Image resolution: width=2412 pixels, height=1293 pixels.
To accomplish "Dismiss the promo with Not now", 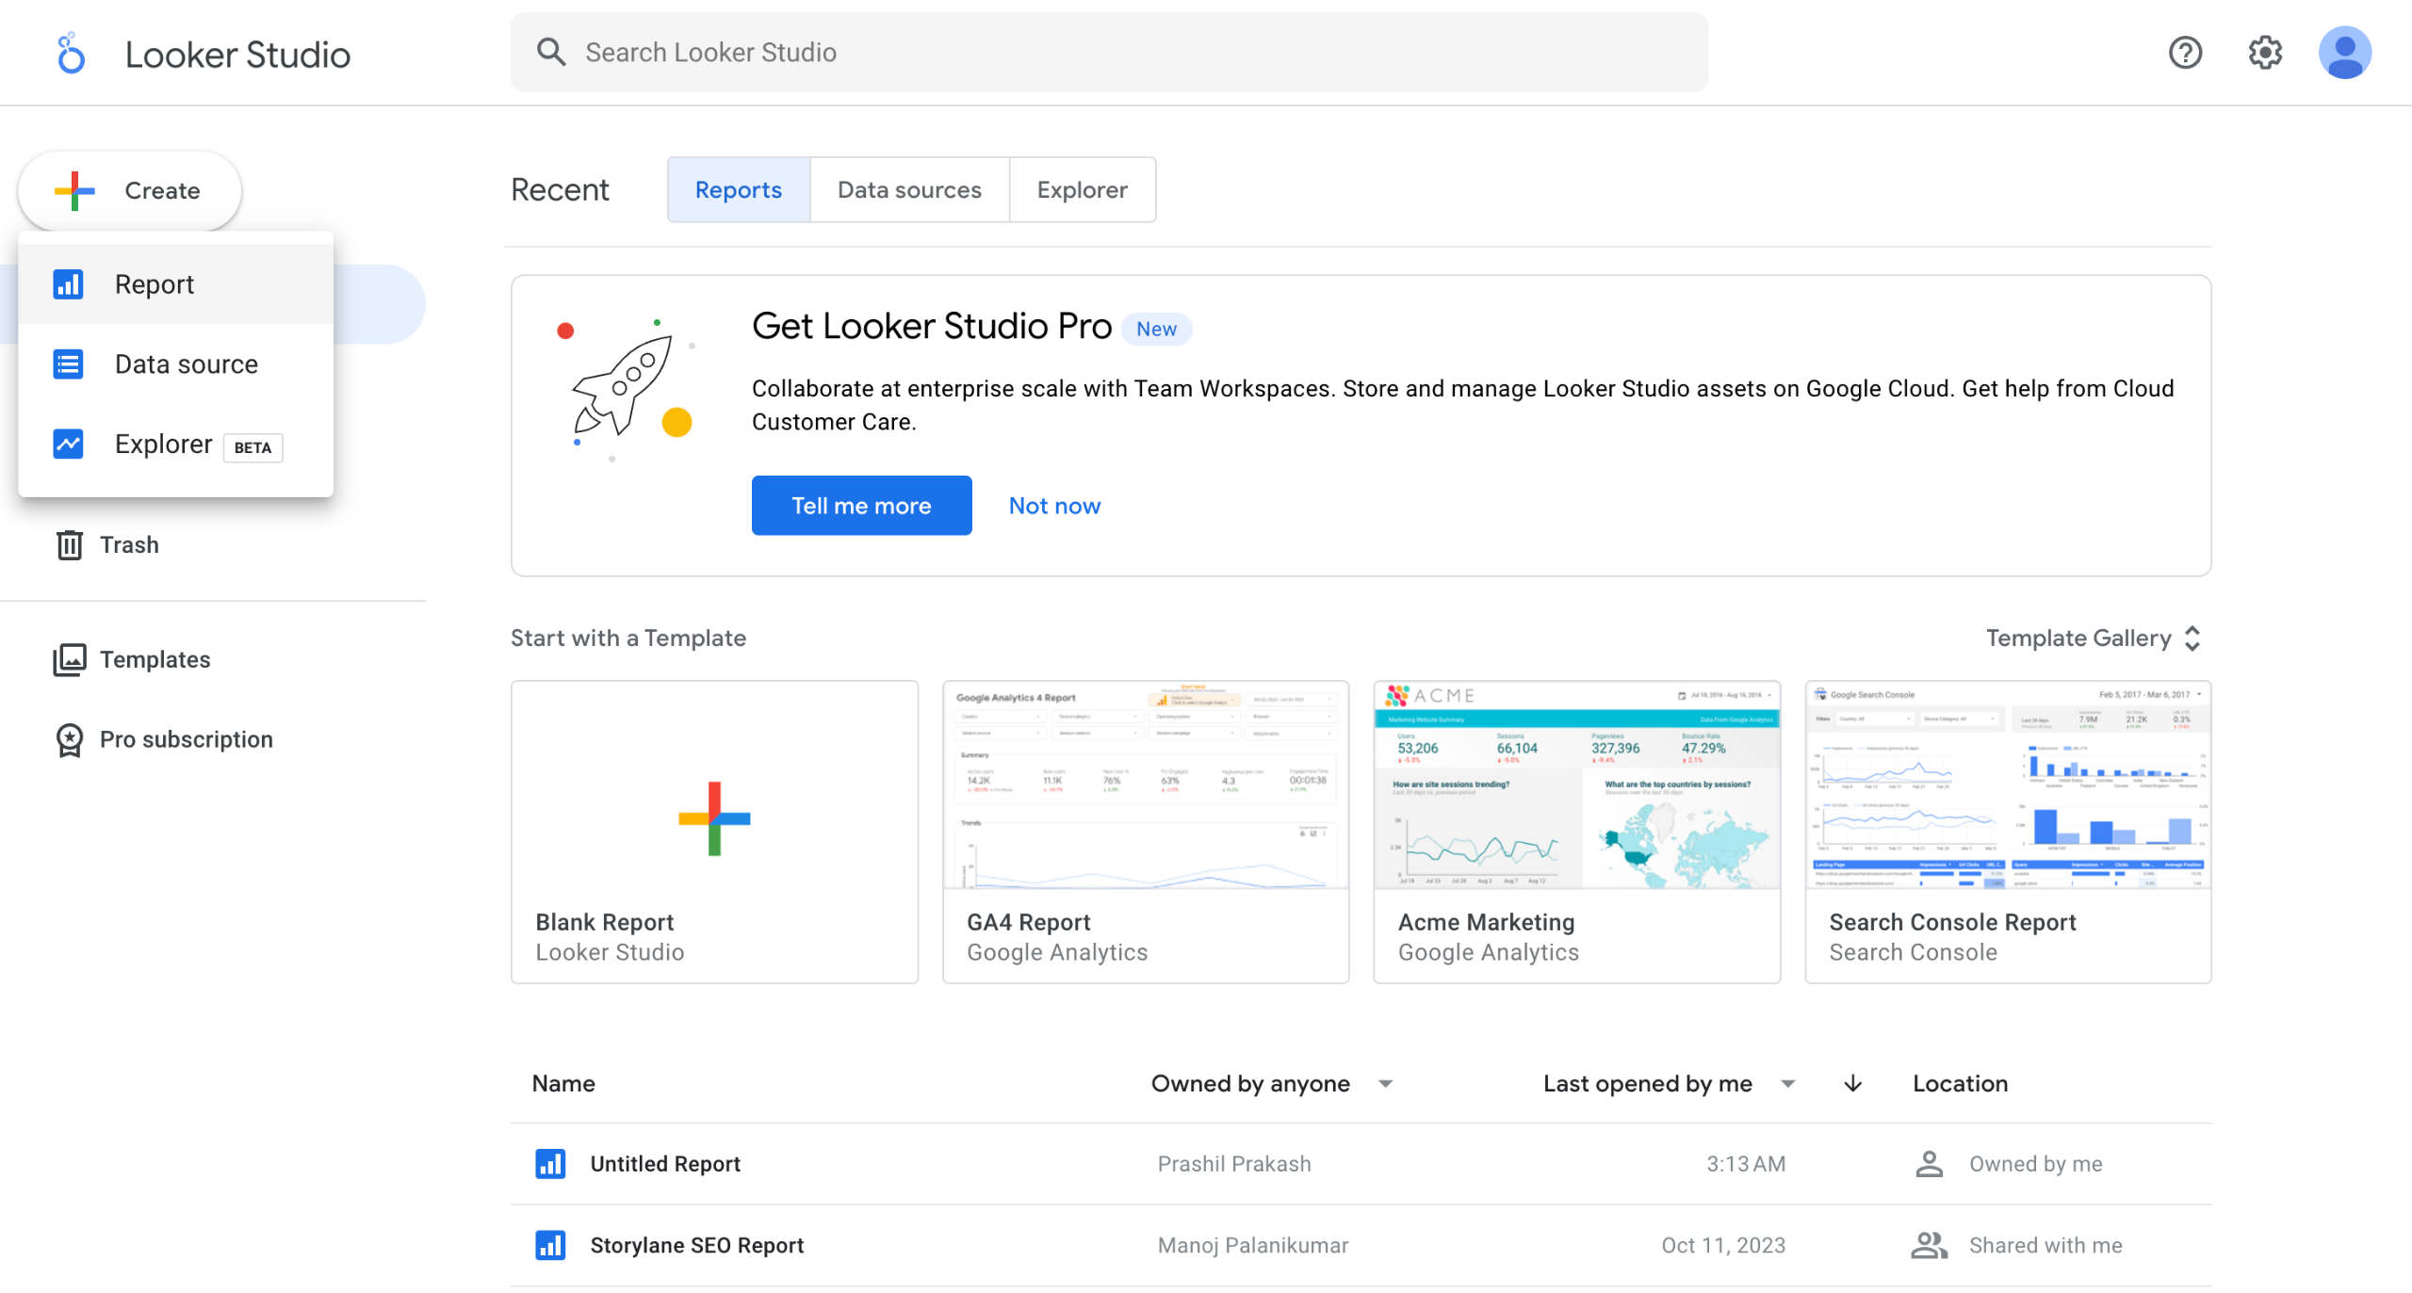I will tap(1054, 506).
